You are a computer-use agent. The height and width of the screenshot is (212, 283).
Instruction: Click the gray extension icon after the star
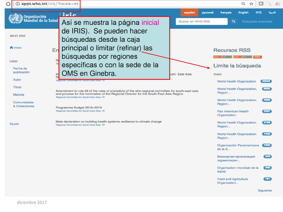tap(261, 4)
